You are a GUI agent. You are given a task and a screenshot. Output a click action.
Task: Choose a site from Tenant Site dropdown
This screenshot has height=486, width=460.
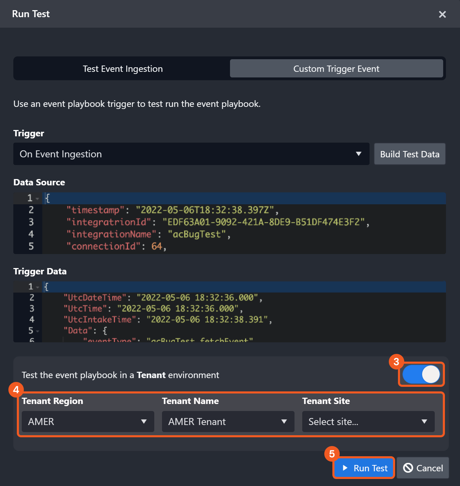tap(368, 422)
